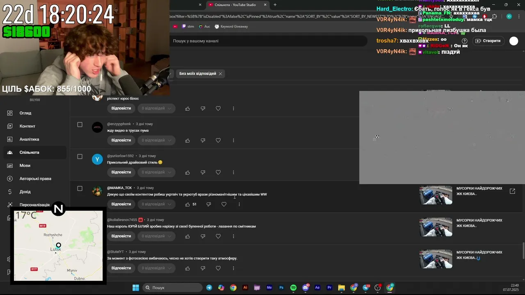Open Adobe Premiere Pro from the taskbar
The width and height of the screenshot is (525, 295).
(329, 288)
